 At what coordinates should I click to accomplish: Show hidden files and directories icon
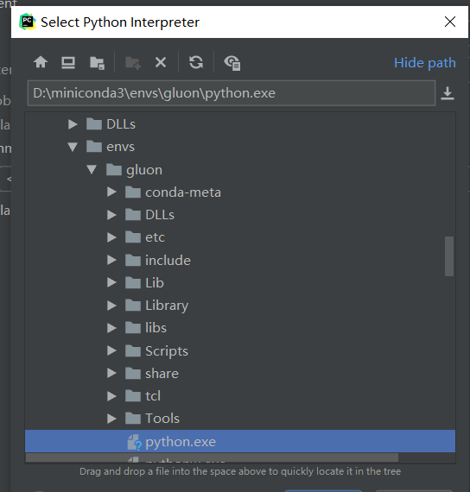point(232,63)
